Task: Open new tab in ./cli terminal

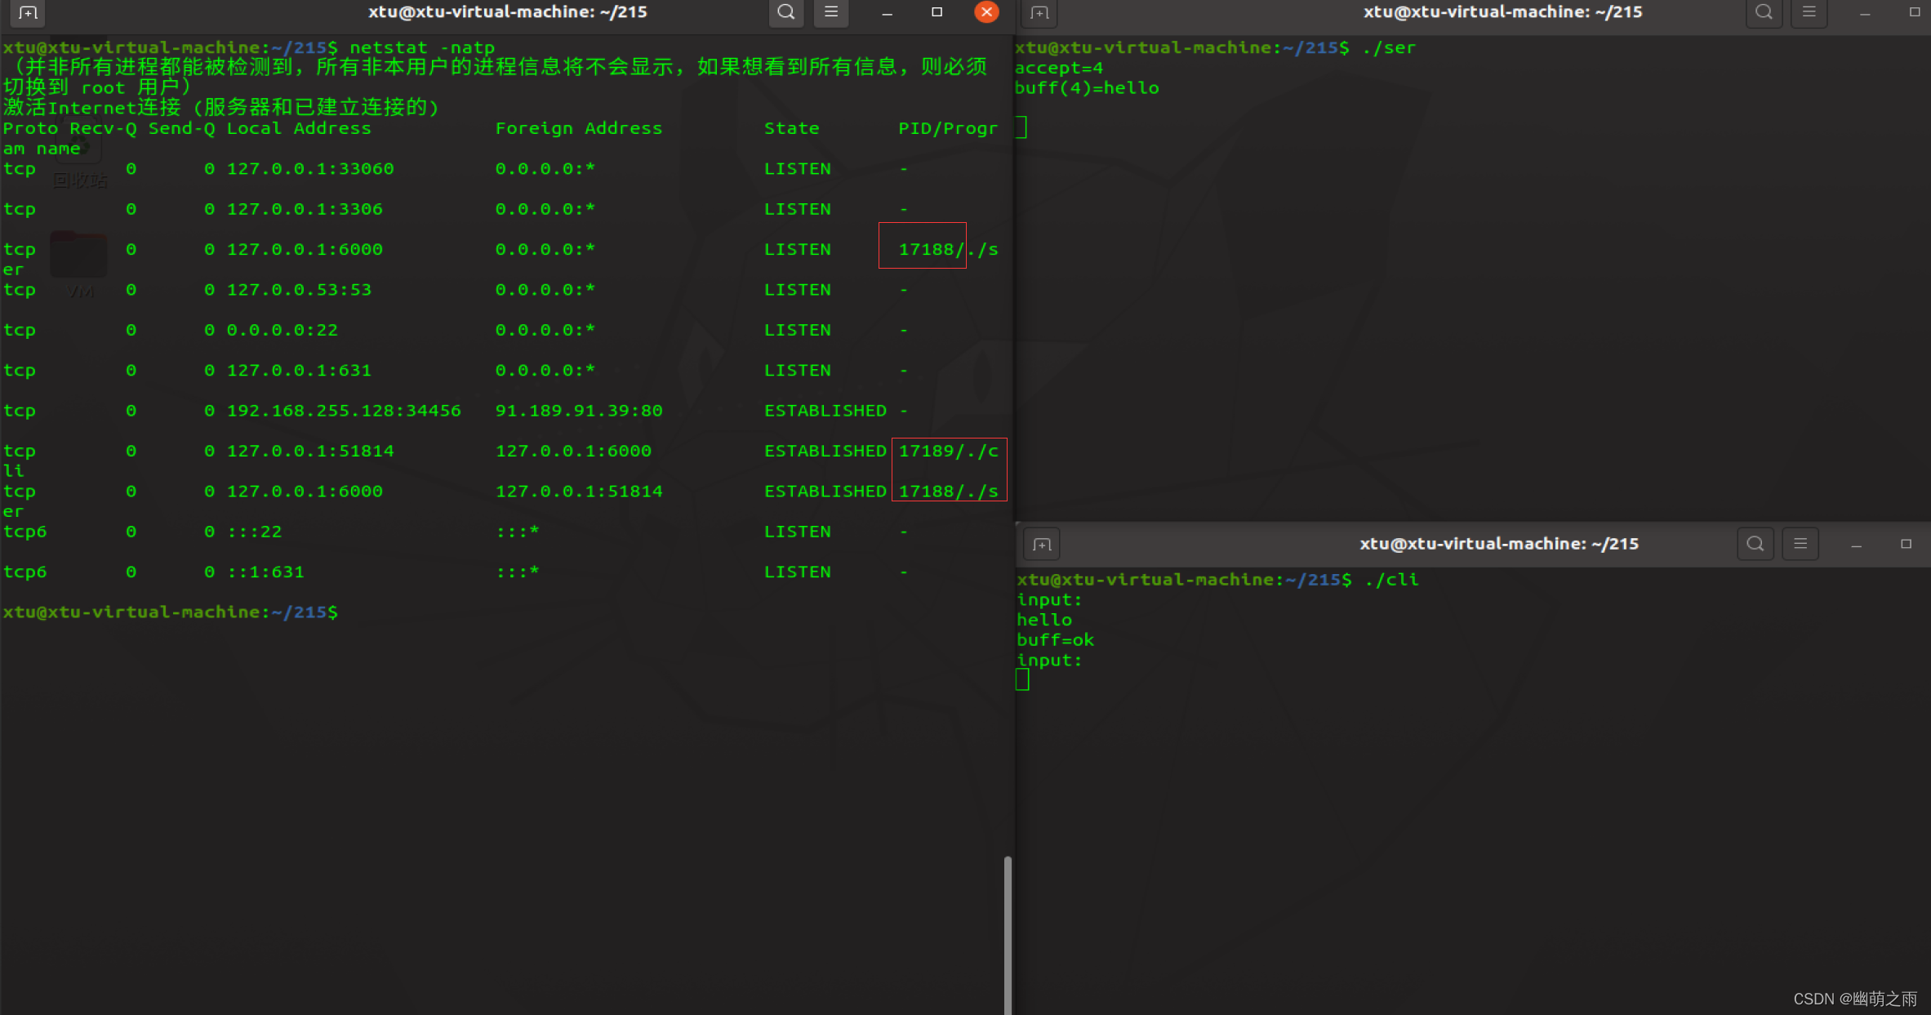Action: pyautogui.click(x=1041, y=544)
